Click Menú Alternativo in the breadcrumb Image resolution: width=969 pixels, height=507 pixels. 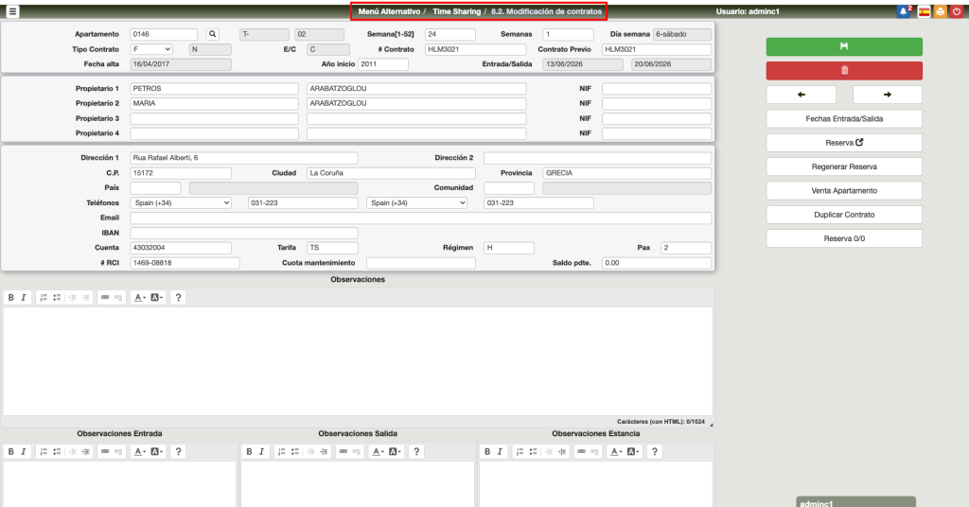(x=389, y=11)
